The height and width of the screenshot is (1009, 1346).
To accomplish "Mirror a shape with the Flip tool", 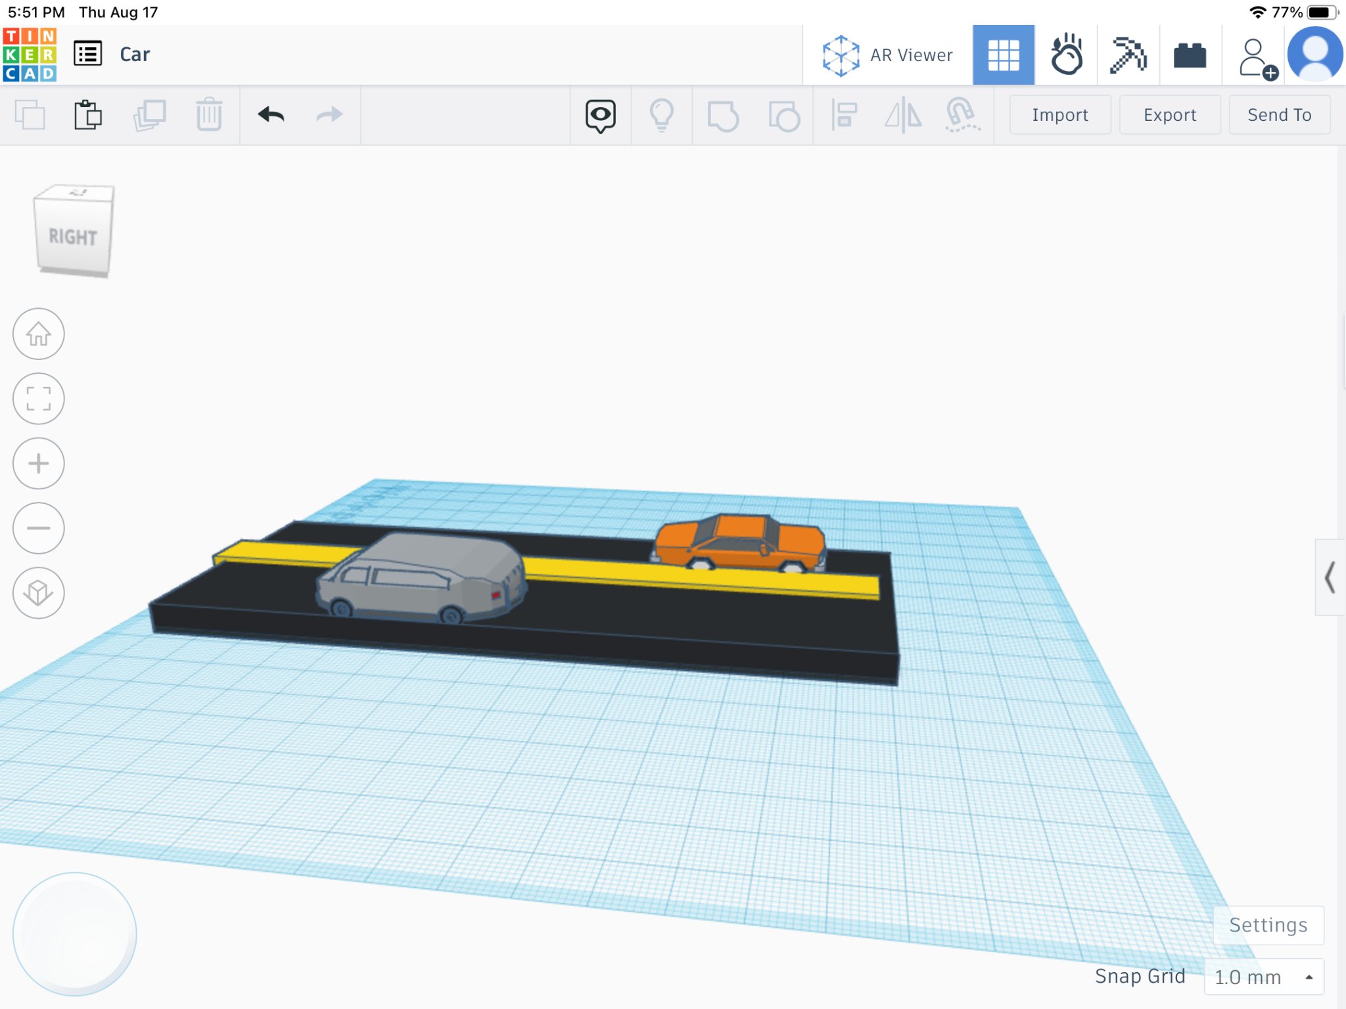I will click(904, 115).
